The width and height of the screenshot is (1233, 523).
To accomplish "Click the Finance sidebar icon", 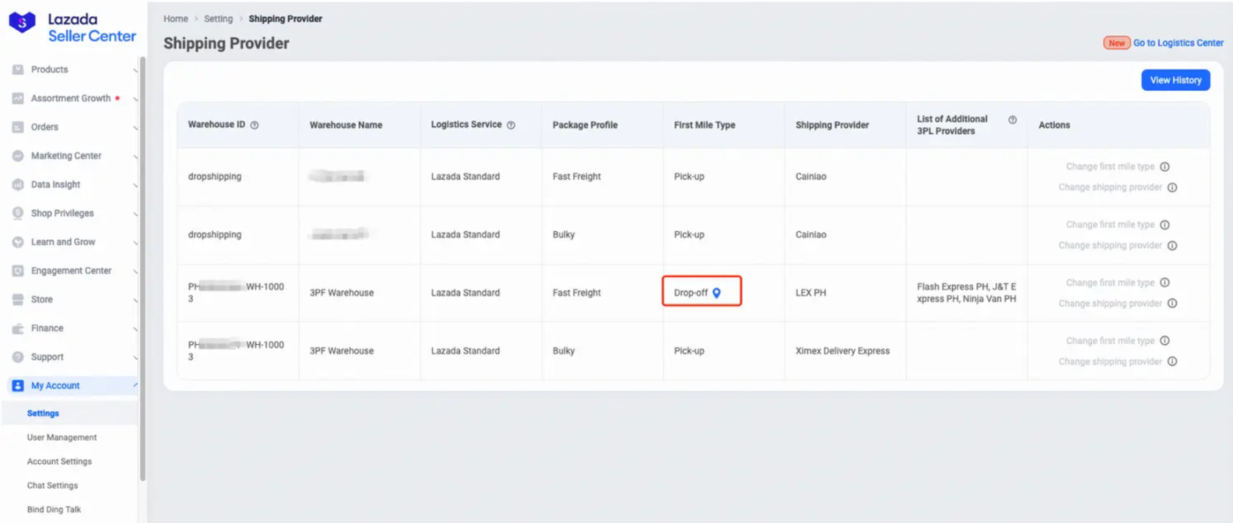I will 18,329.
